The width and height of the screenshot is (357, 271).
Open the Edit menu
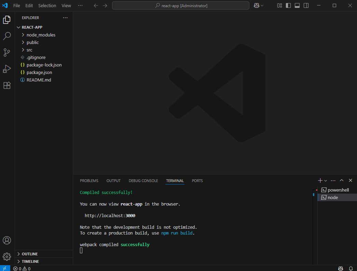point(29,5)
